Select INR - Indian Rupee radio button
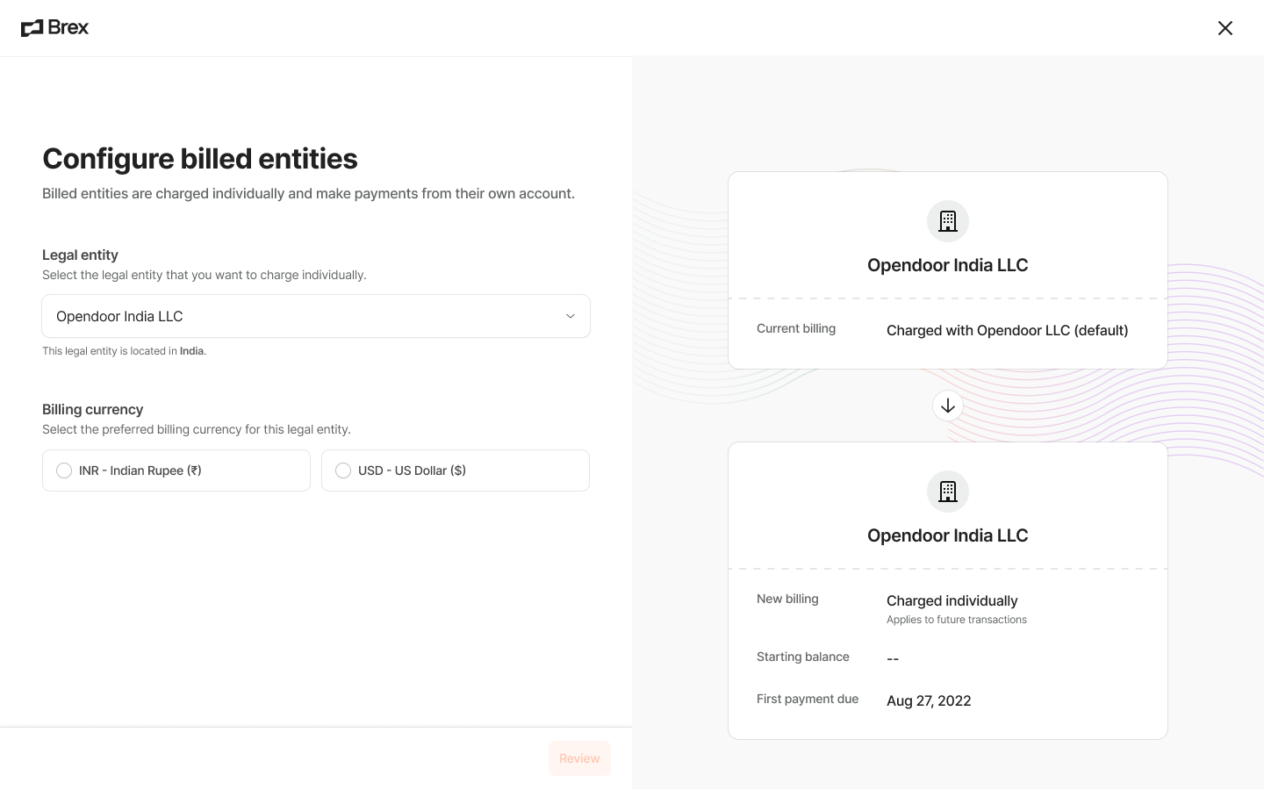 [x=64, y=470]
